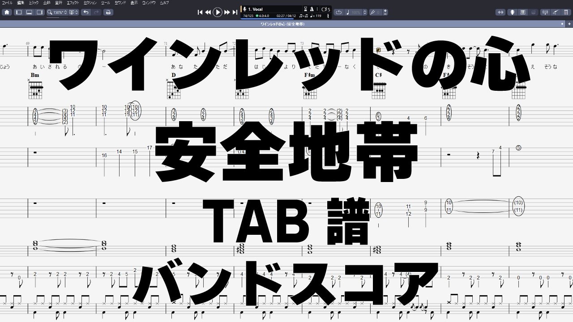
Task: Open the display mode selector
Action: pos(73,12)
